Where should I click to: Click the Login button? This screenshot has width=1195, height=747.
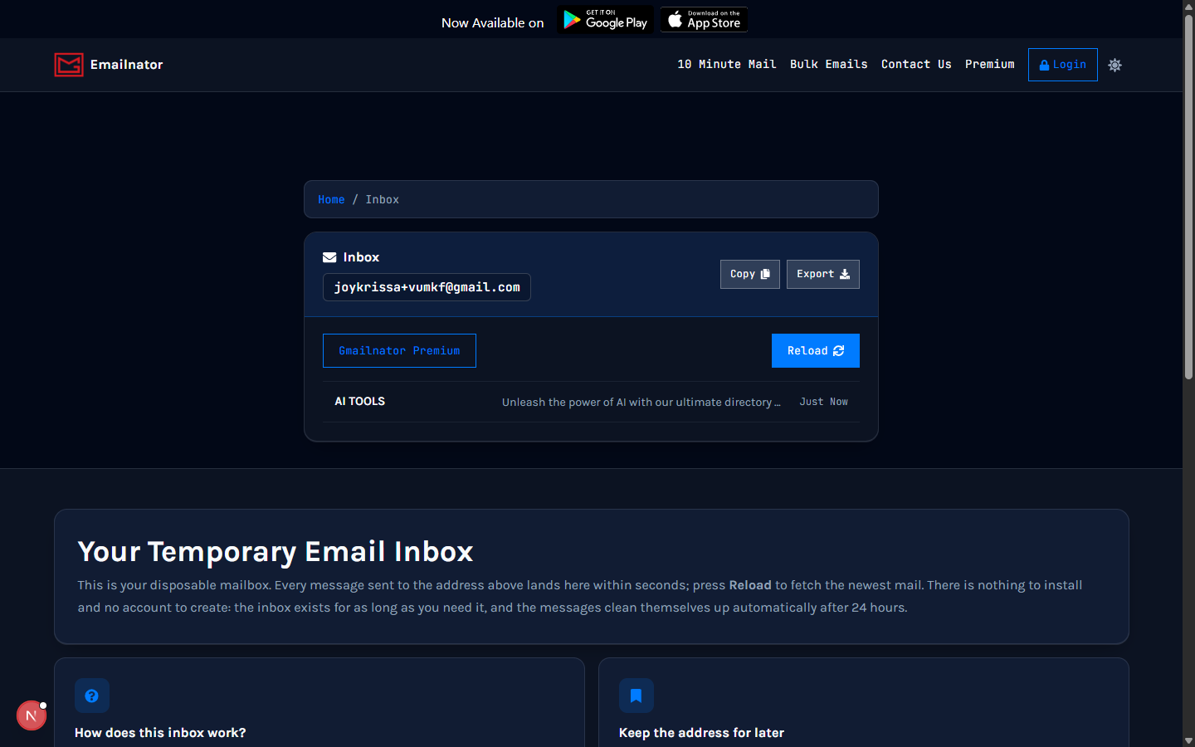tap(1063, 65)
